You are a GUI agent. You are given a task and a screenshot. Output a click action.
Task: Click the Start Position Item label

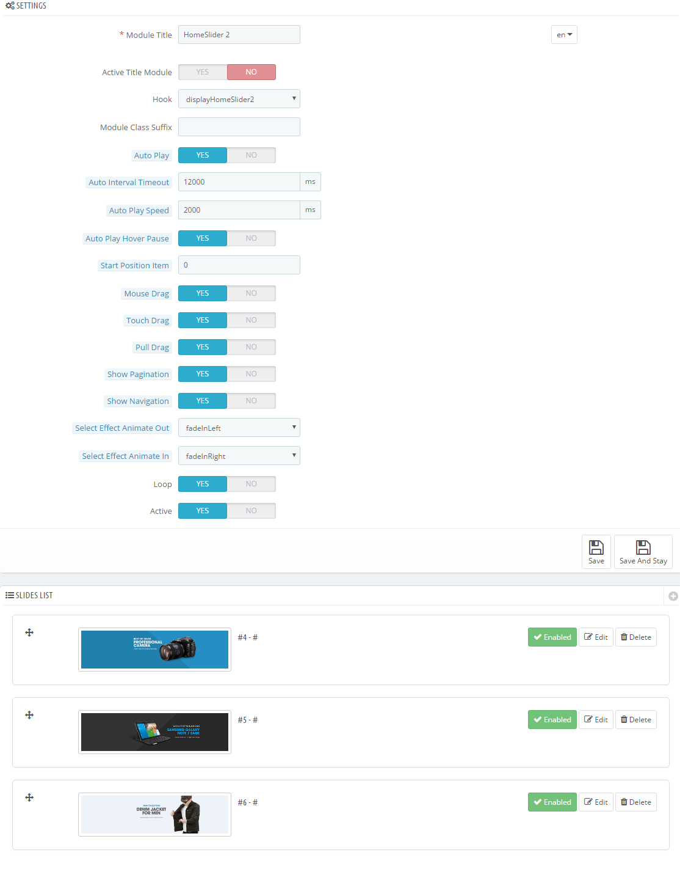pyautogui.click(x=135, y=265)
